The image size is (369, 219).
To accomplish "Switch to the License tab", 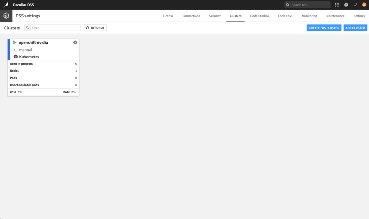I will pos(168,16).
